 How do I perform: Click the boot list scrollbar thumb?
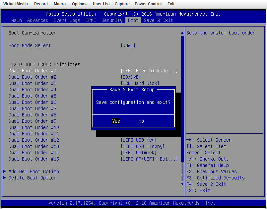(x=182, y=99)
